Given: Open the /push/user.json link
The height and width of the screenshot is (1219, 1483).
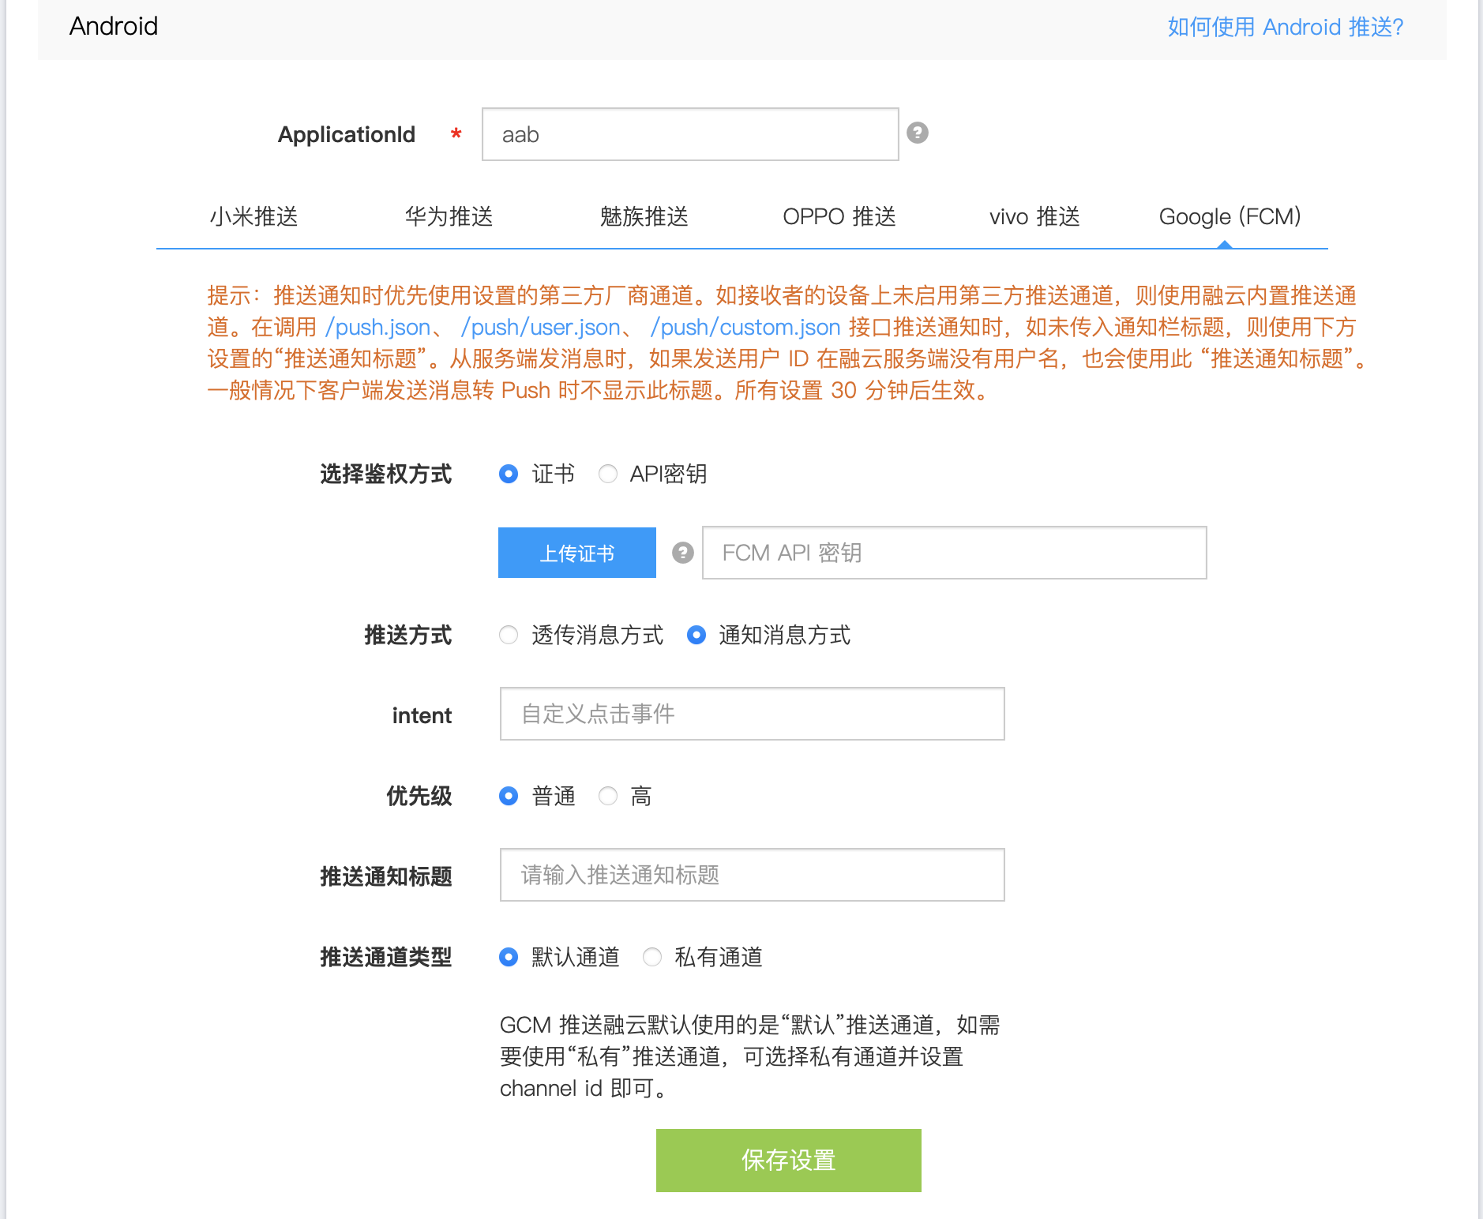Looking at the screenshot, I should (541, 327).
